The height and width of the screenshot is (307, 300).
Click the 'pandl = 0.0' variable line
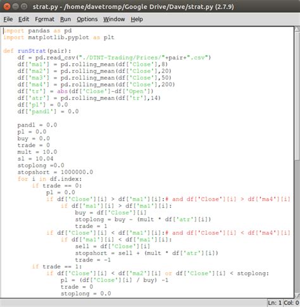click(x=37, y=125)
